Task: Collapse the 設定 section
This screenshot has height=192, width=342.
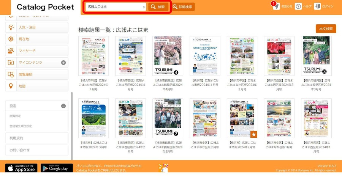Action: coord(63,106)
